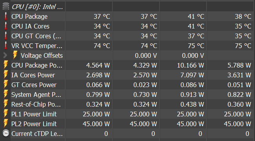Click CPU Package average value 38 °C
This screenshot has height=141, width=255.
click(x=243, y=16)
